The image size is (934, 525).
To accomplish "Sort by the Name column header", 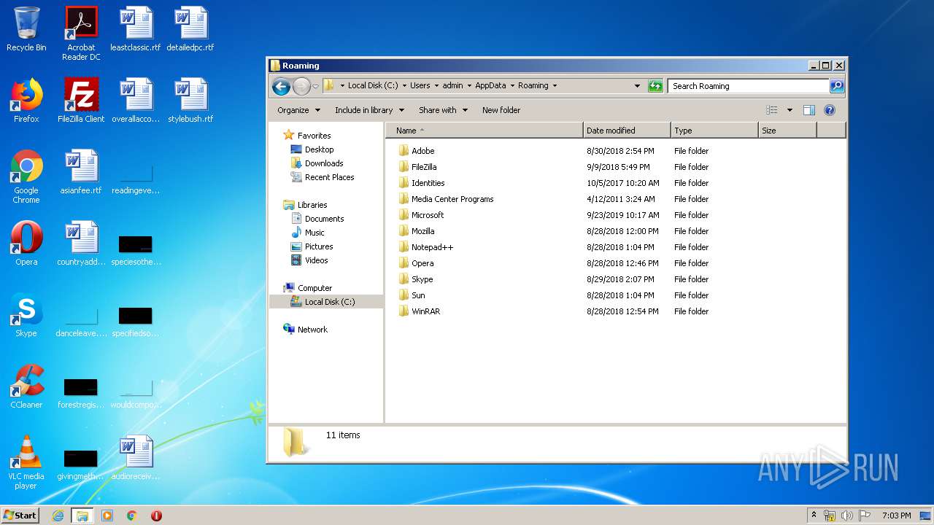I will [485, 131].
